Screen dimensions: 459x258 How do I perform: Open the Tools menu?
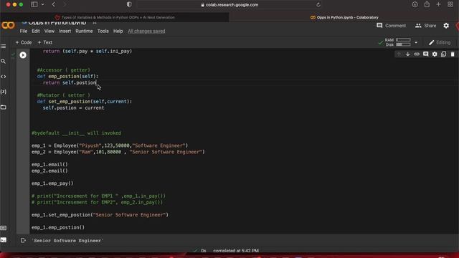pos(103,31)
